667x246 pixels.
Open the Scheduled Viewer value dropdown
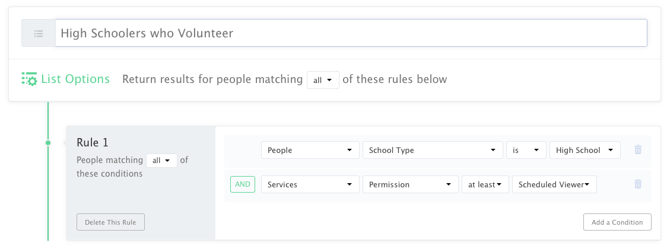(x=554, y=185)
